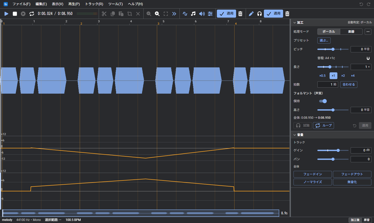Image resolution: width=374 pixels, height=223 pixels.
Task: Set length multiplier to ×2
Action: click(343, 76)
